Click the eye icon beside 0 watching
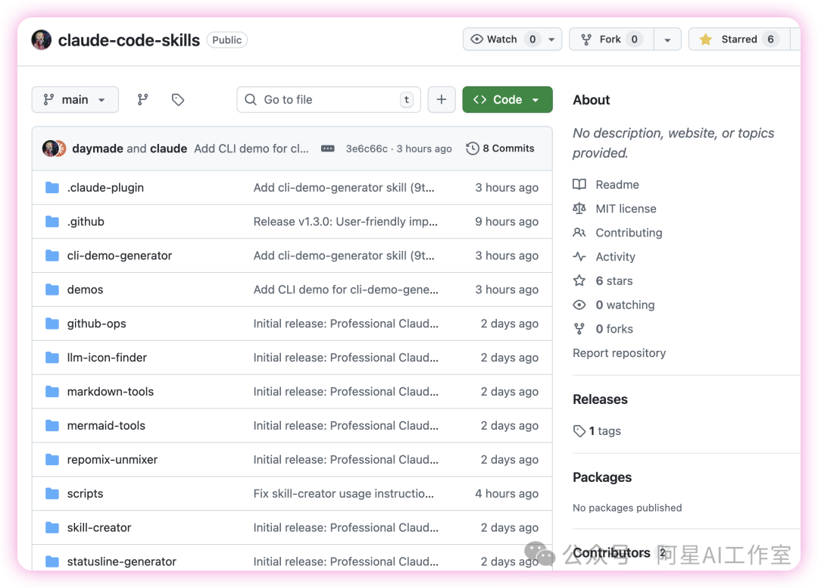This screenshot has height=588, width=818. pos(579,305)
